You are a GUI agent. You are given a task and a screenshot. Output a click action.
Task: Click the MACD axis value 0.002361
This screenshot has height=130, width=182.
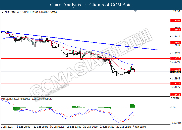click(x=176, y=99)
